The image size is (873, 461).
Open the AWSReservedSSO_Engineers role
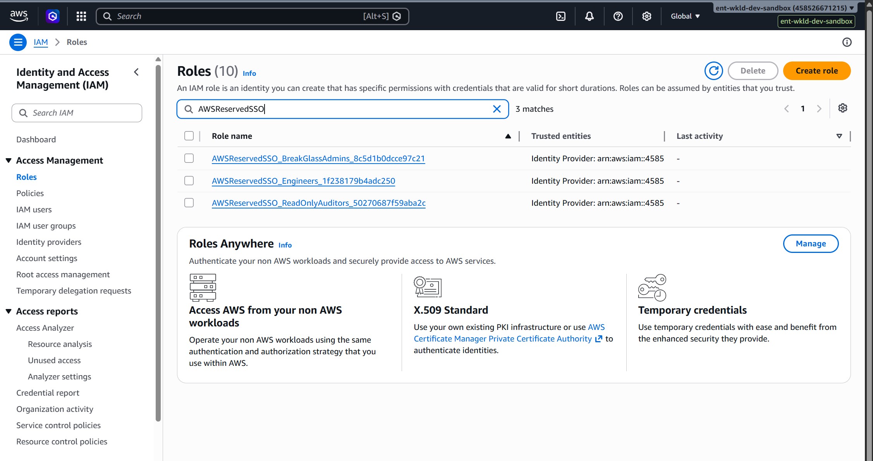pyautogui.click(x=303, y=181)
